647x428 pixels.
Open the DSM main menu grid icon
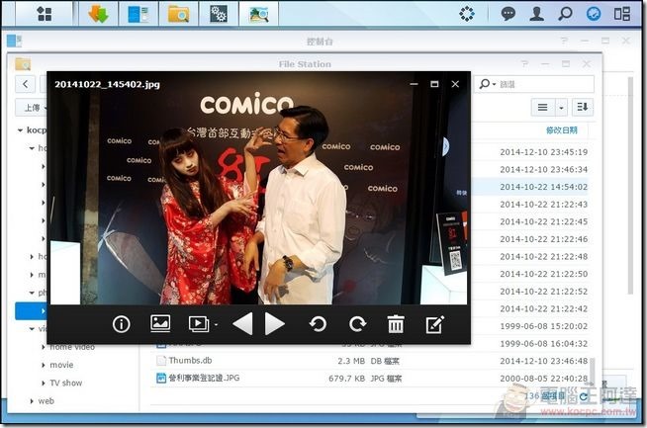[45, 14]
